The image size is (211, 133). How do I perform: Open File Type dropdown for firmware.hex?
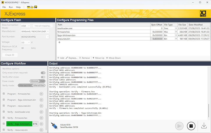point(176,32)
